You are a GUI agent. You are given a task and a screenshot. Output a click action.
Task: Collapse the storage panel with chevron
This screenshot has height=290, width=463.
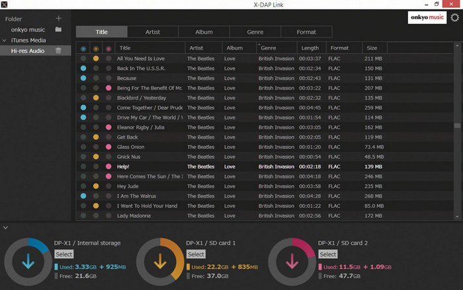click(x=5, y=228)
